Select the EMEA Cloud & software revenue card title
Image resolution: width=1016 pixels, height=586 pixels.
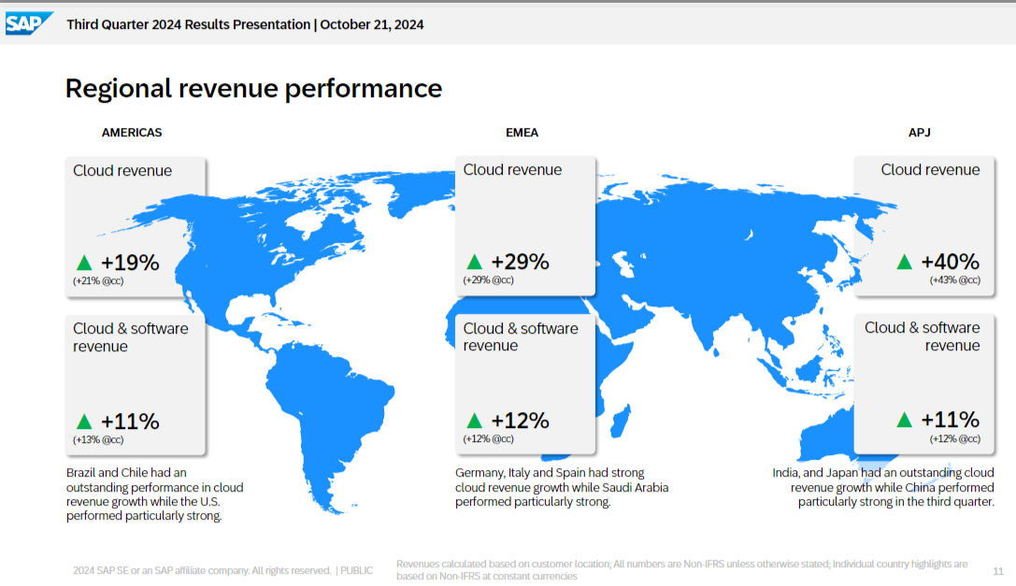pos(521,337)
